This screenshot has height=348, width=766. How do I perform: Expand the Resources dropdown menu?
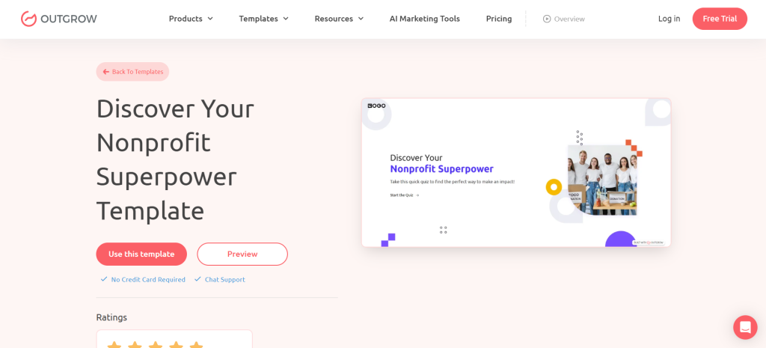coord(339,19)
